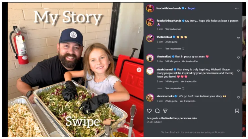Viewport: 248px width, 139px height.
Task: Open thefinefattie profile in likes line
Action: tap(169, 118)
